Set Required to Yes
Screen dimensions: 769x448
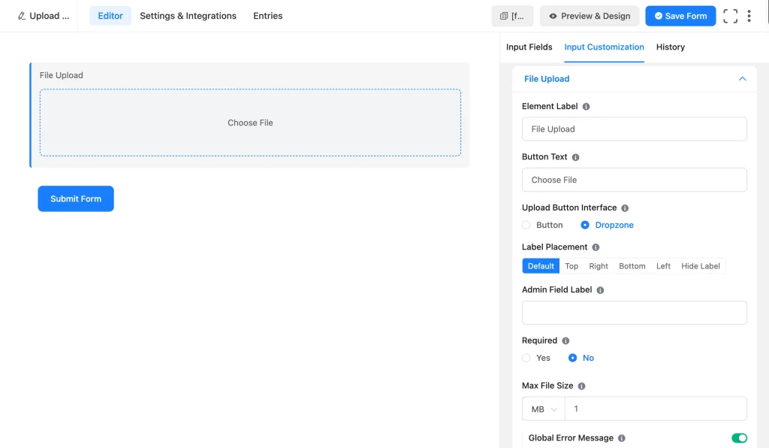coord(526,358)
